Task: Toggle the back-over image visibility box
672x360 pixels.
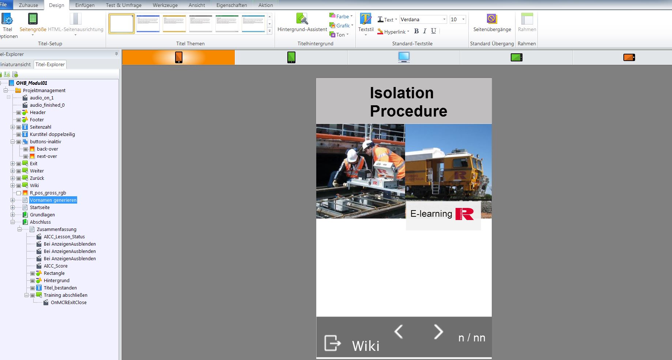Action: pos(26,149)
